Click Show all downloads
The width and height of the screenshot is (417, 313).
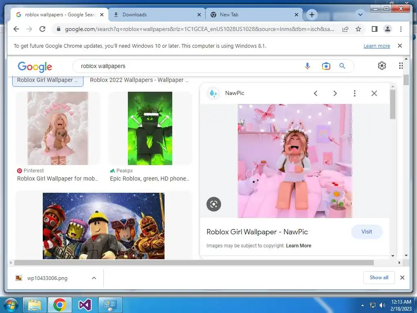click(379, 278)
